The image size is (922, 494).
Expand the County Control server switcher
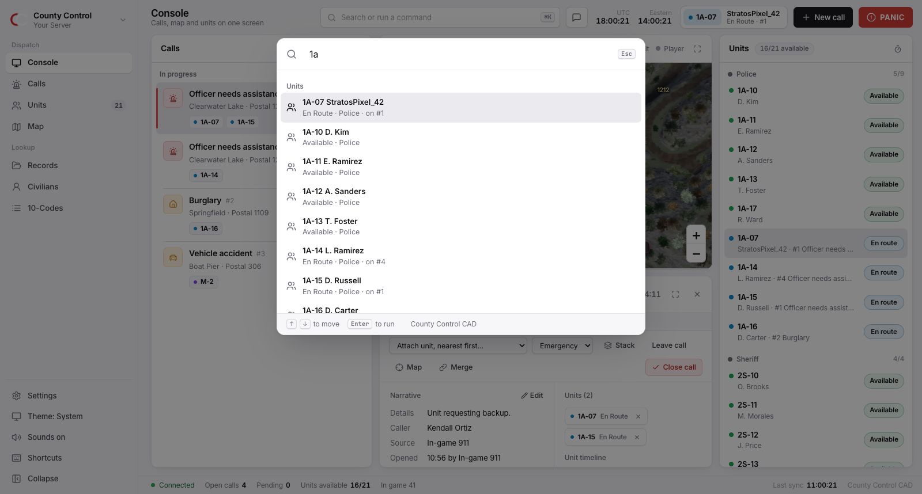click(x=69, y=20)
